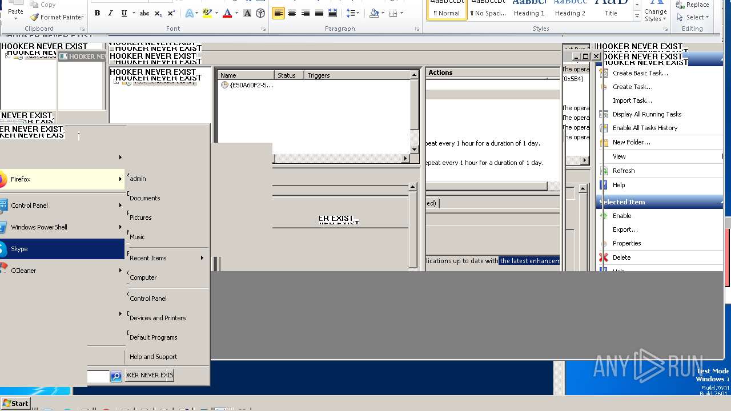This screenshot has width=731, height=411.
Task: Click the Start button
Action: tap(15, 403)
